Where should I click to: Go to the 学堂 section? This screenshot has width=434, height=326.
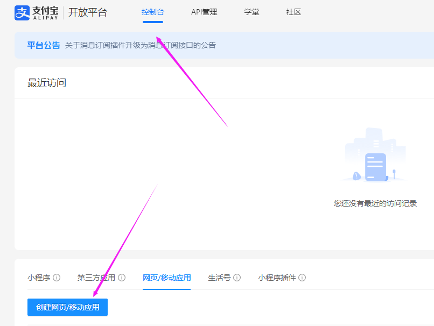click(x=251, y=12)
